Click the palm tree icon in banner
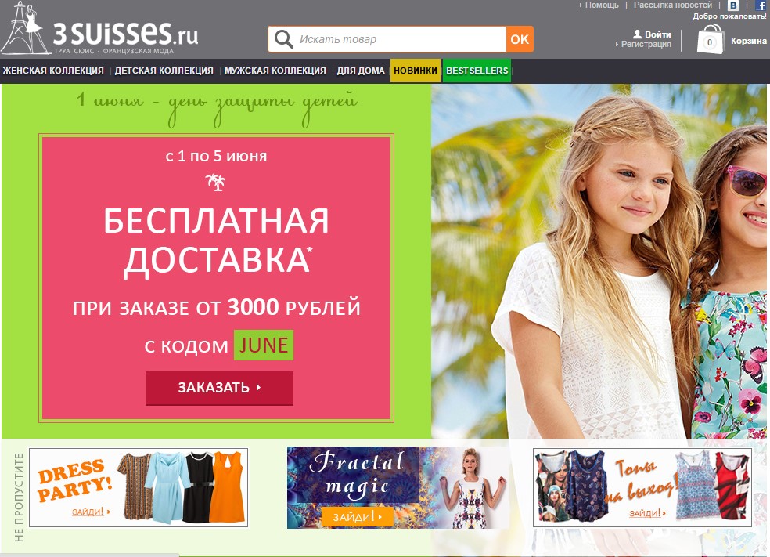The image size is (770, 557). (x=215, y=182)
